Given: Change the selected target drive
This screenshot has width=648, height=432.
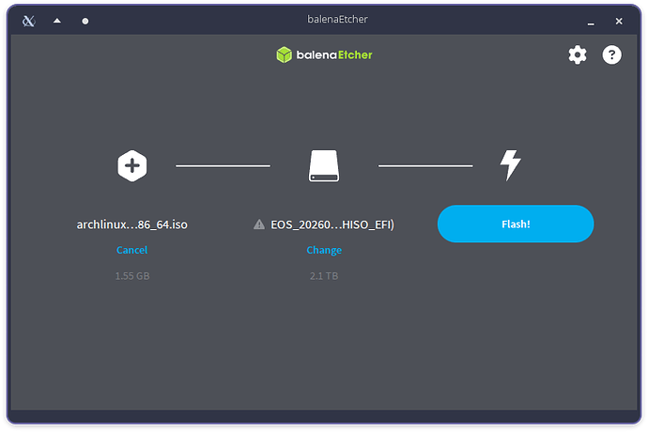Looking at the screenshot, I should (x=324, y=250).
